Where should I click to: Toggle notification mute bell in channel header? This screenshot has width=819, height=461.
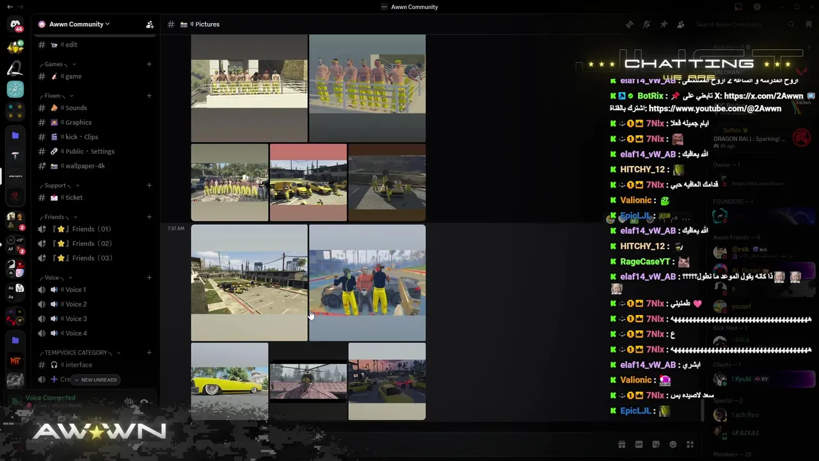tap(647, 24)
